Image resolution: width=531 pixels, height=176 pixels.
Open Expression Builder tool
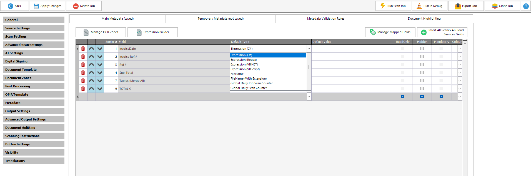[x=152, y=32]
